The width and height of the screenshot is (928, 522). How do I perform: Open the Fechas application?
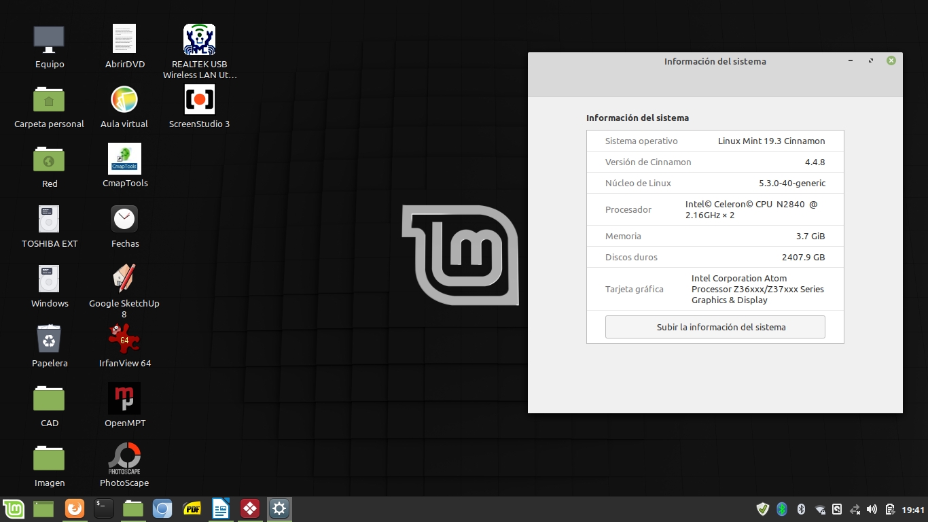tap(124, 218)
